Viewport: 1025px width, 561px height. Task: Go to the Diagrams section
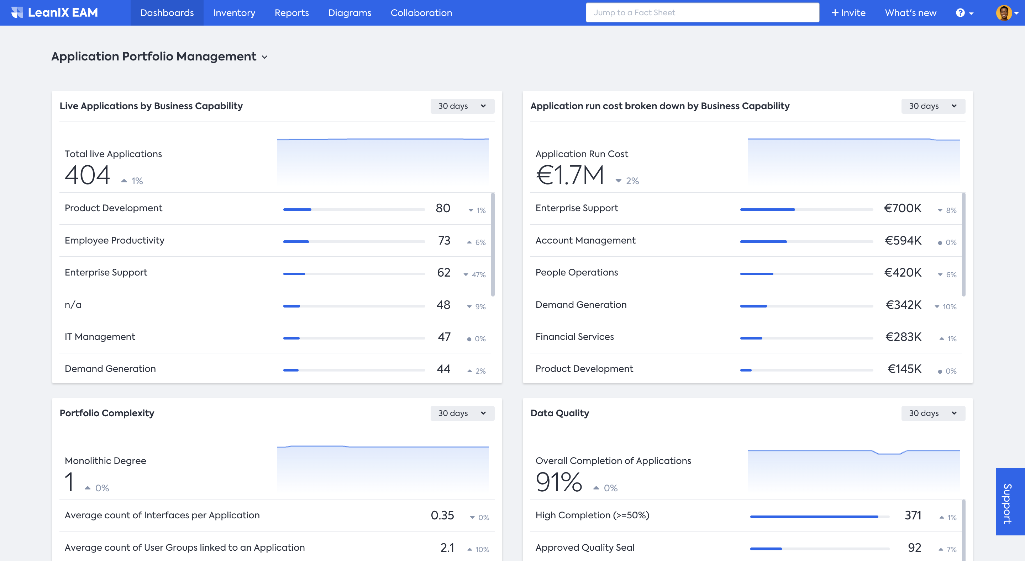tap(349, 13)
